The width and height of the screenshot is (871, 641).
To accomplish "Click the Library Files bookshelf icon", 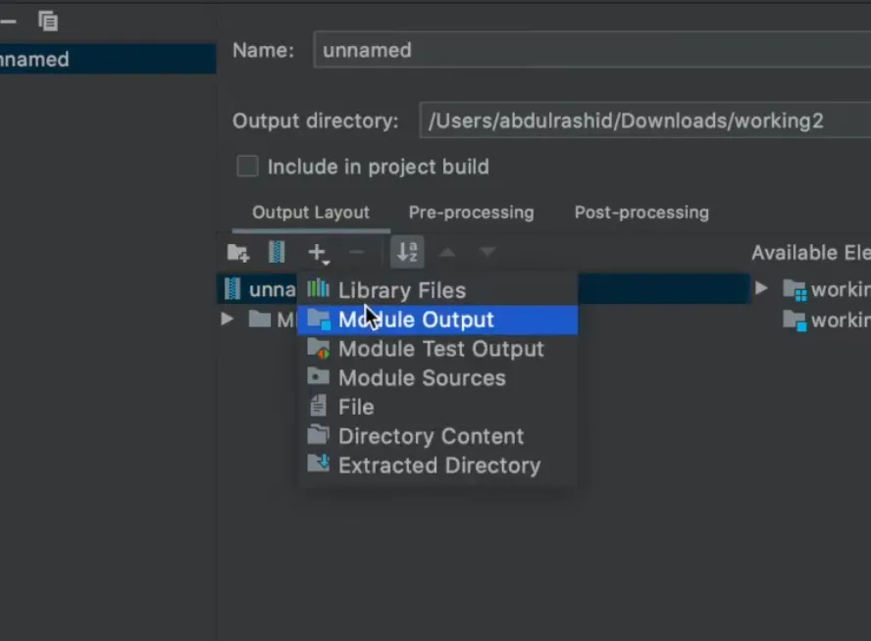I will (x=319, y=288).
